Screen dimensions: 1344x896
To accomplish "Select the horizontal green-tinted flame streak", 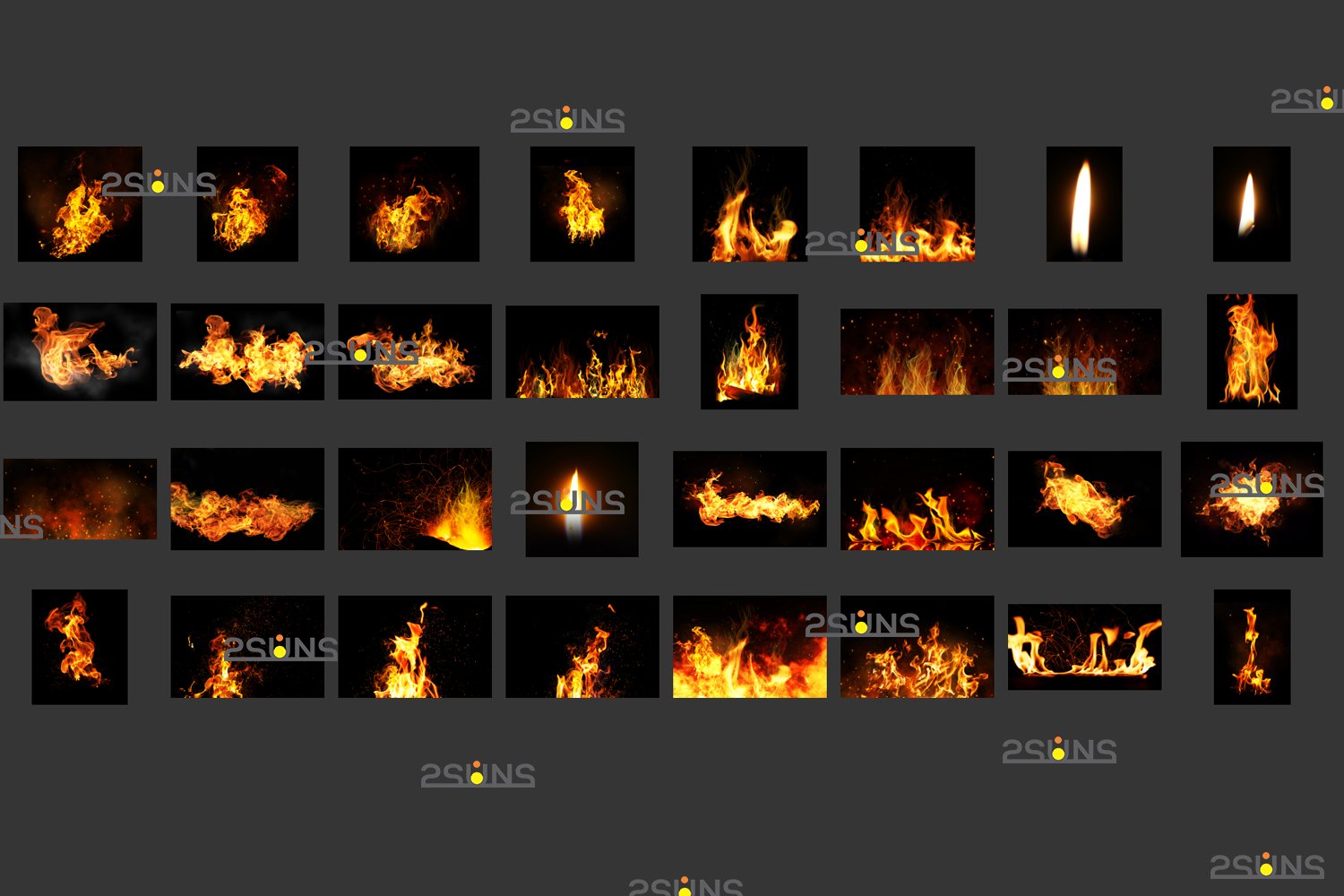I will coord(247,499).
